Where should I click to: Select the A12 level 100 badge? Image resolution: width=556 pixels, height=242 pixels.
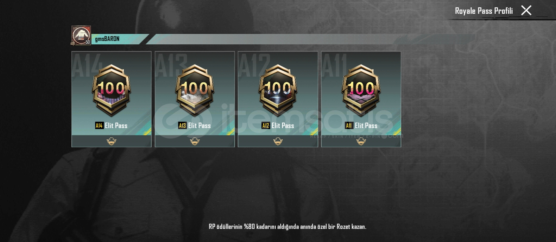pyautogui.click(x=278, y=90)
